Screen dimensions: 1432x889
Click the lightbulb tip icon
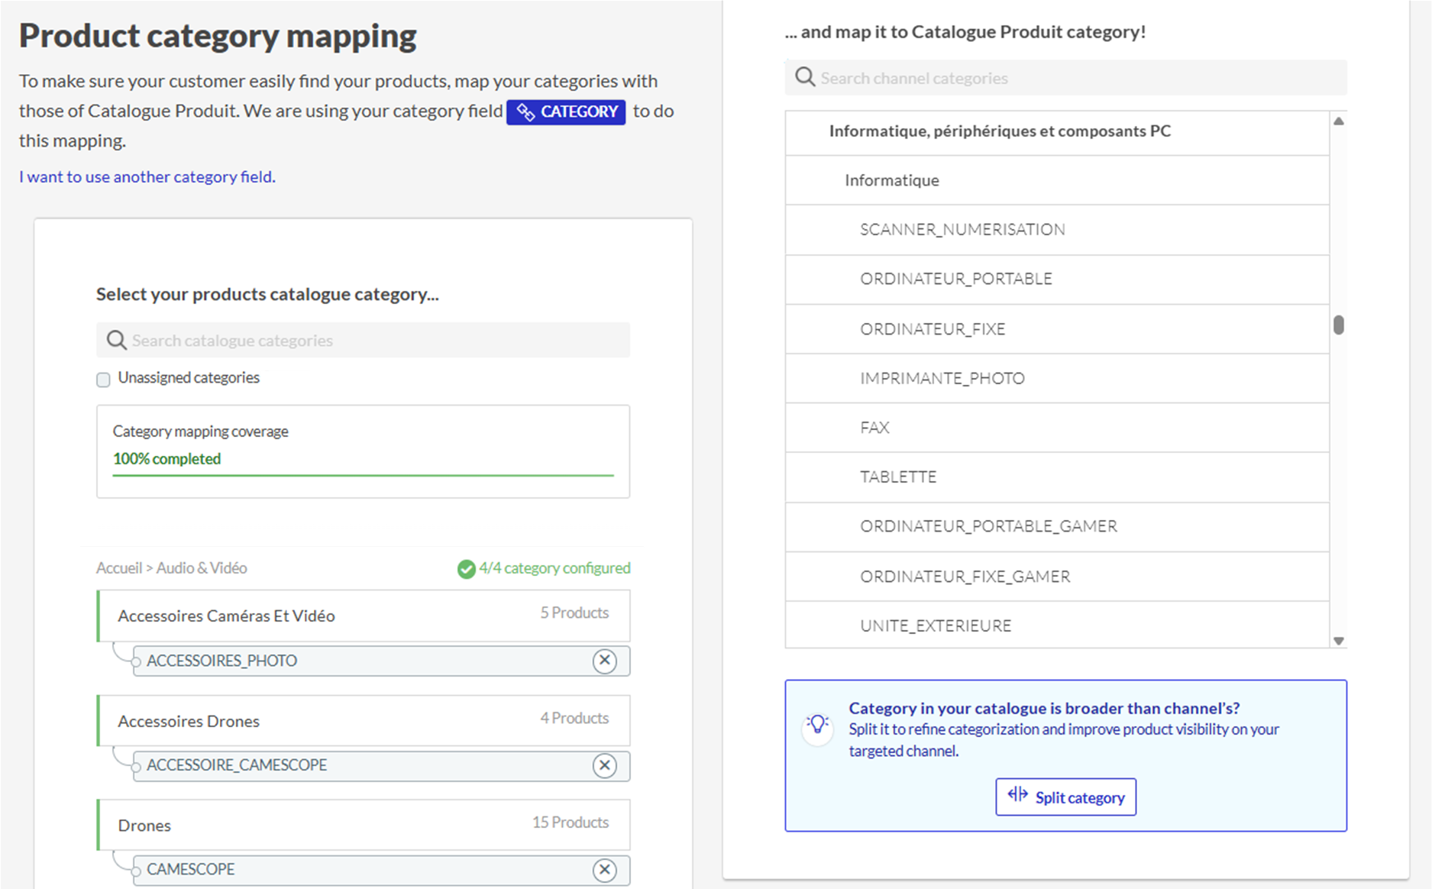[817, 724]
